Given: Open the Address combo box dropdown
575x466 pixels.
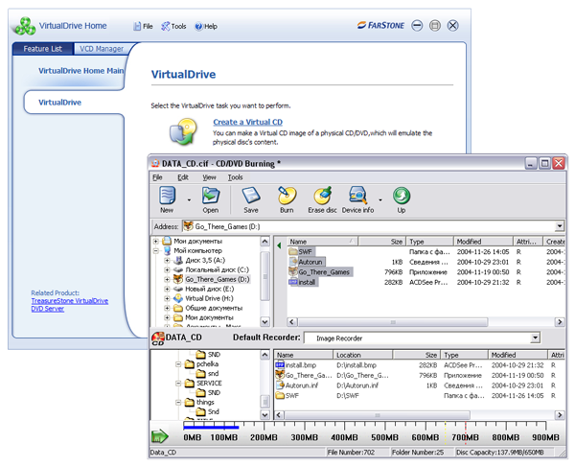Looking at the screenshot, I should click(560, 226).
